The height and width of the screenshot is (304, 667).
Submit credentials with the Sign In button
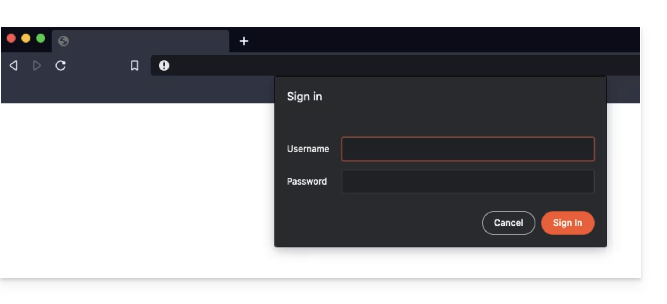568,223
